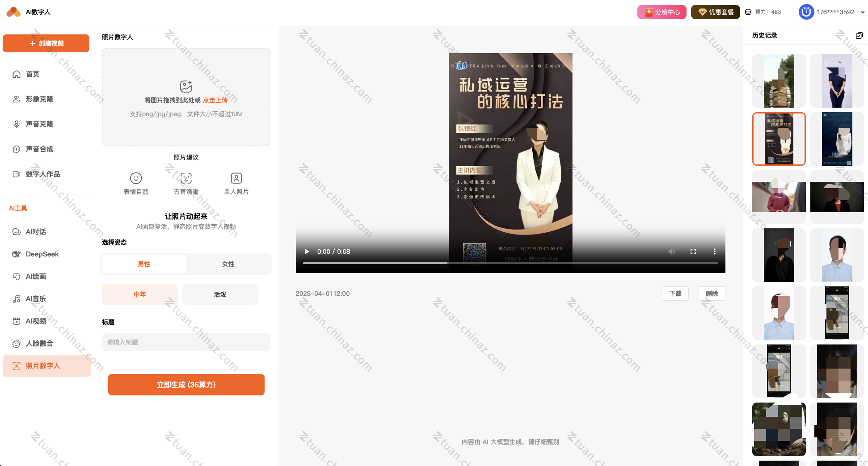Viewport: 868px width, 466px height.
Task: Open DeepSeek sidebar icon
Action: 17,254
